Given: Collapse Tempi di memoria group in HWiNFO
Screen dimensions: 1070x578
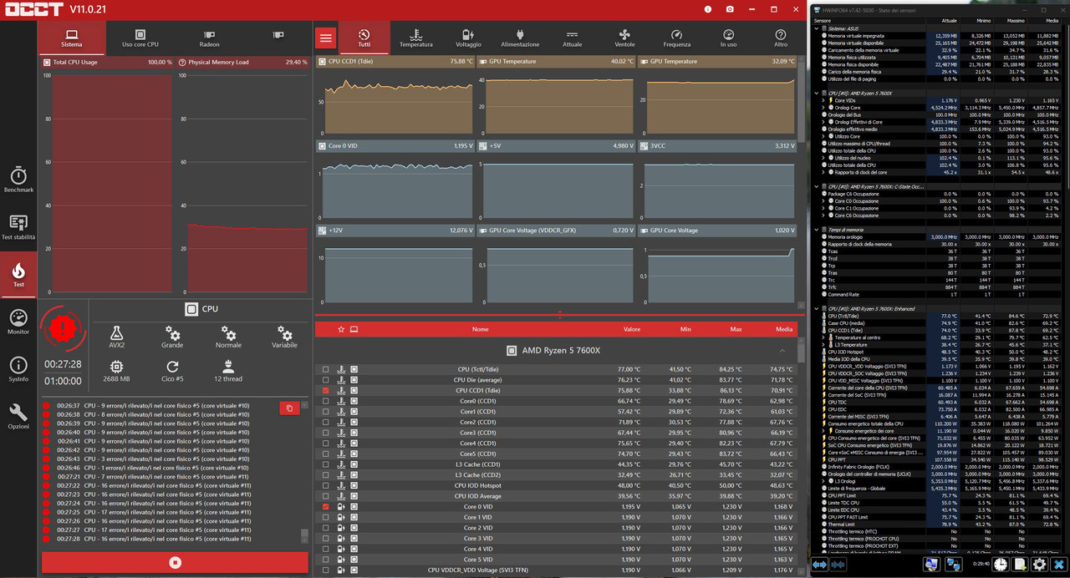Looking at the screenshot, I should pyautogui.click(x=818, y=230).
